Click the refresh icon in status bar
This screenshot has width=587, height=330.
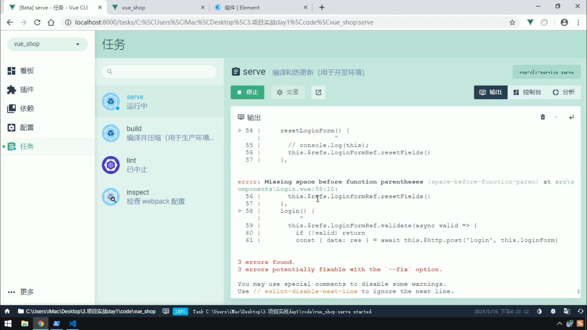click(x=581, y=311)
